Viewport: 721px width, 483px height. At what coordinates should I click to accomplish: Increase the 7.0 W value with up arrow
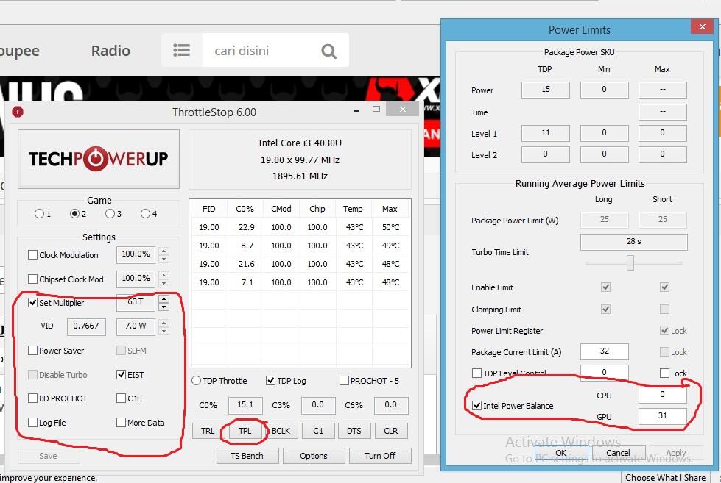click(164, 322)
